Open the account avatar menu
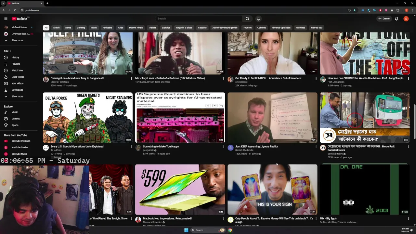 tap(406, 19)
